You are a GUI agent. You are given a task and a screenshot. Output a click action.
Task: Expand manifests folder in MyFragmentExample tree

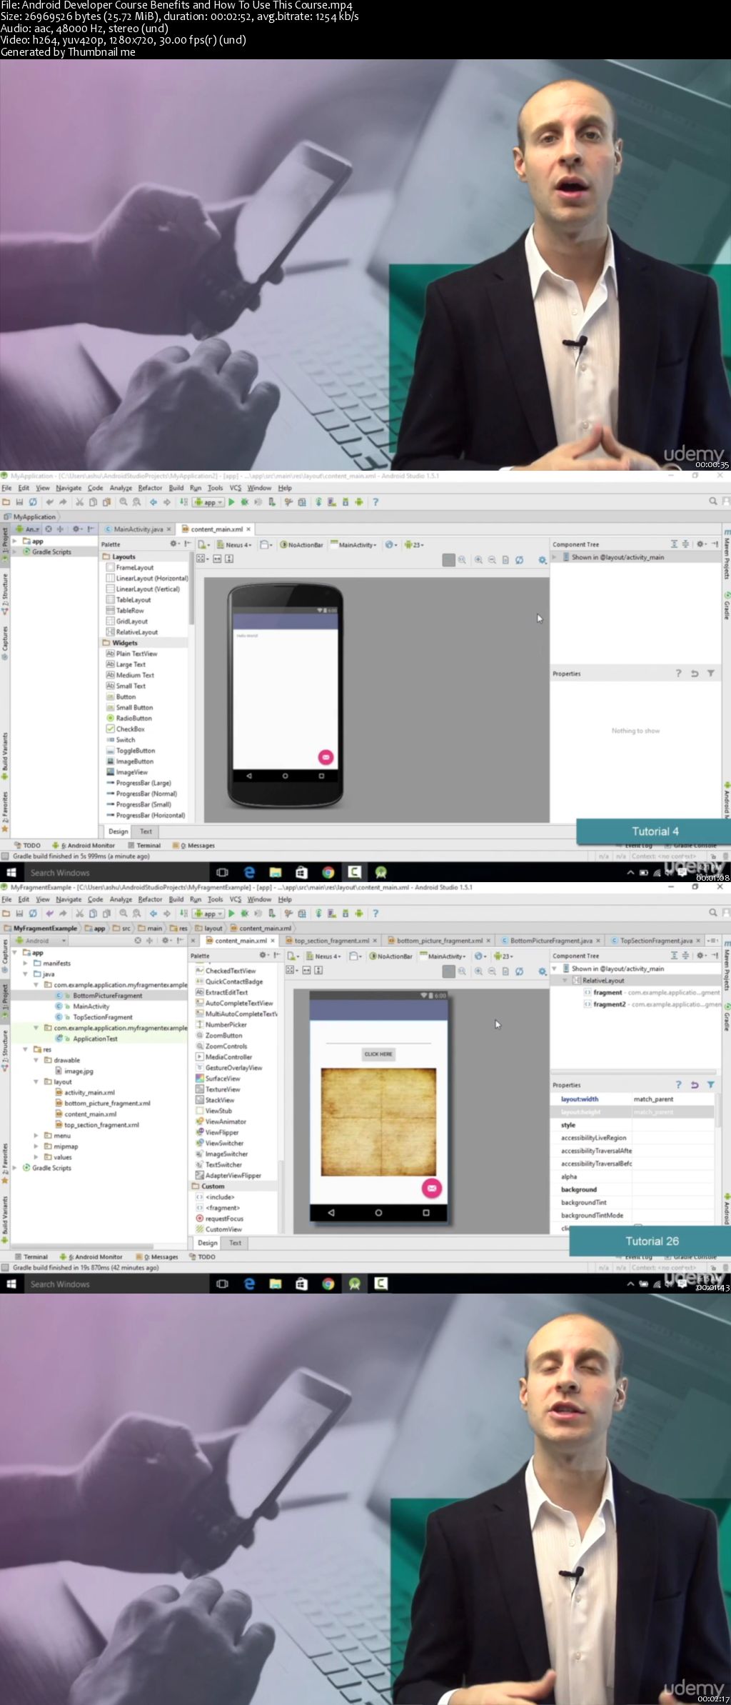click(x=26, y=964)
